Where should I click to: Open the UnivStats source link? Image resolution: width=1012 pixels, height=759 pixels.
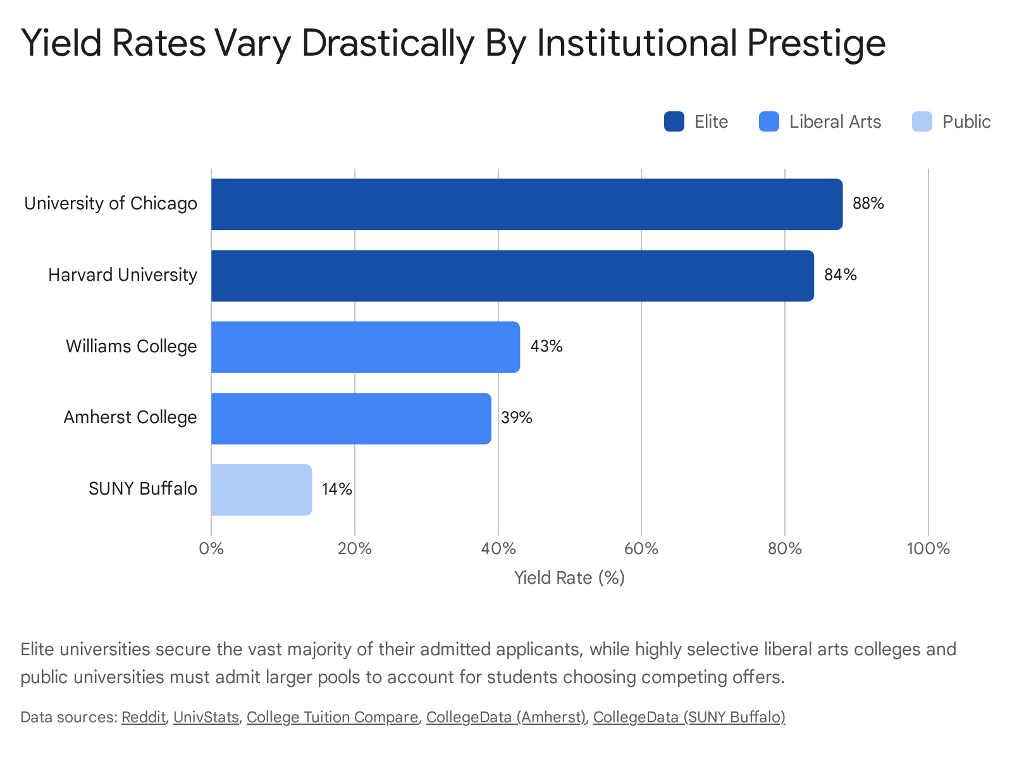[x=206, y=717]
